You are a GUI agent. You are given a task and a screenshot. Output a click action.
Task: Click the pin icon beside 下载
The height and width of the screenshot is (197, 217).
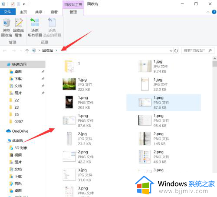(43, 79)
